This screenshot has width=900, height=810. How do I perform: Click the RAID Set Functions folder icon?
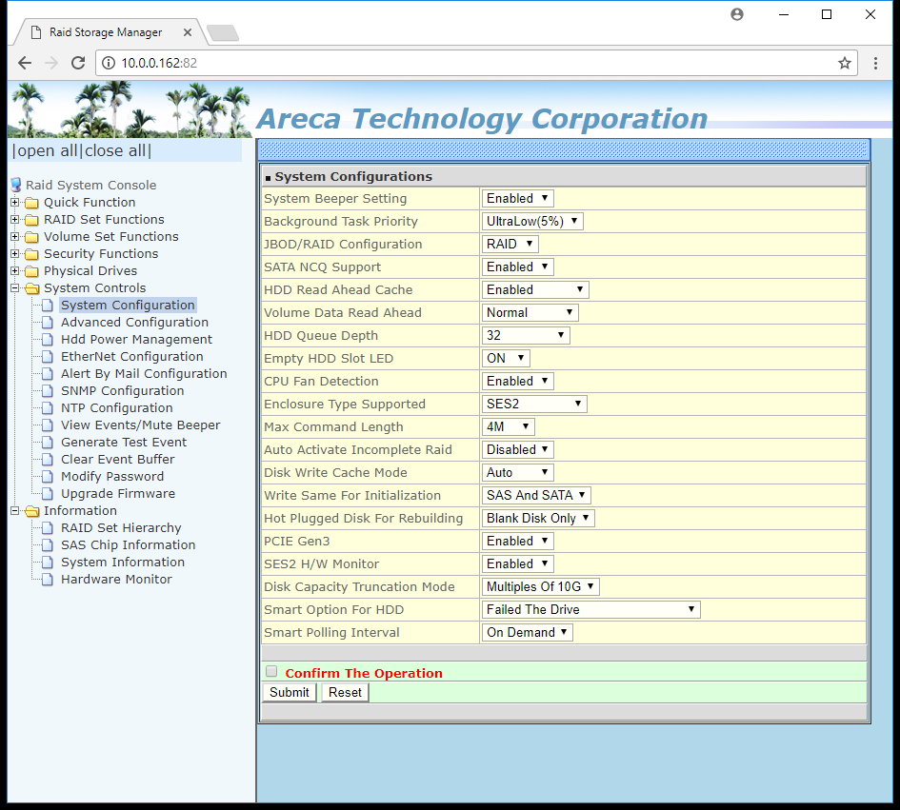[32, 220]
